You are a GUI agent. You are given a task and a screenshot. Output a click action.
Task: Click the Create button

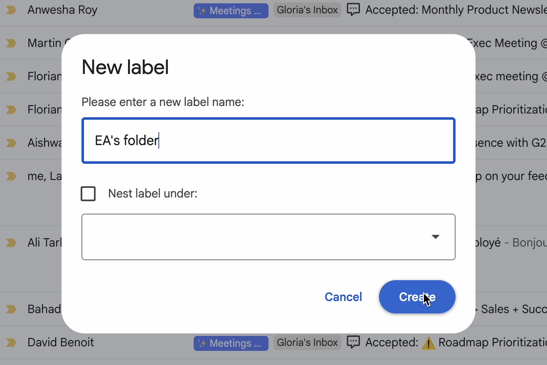tap(417, 297)
